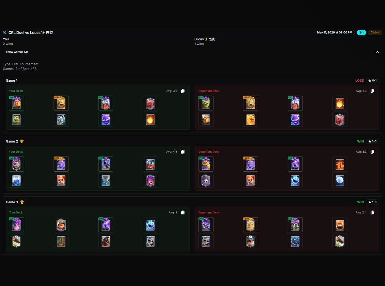Select the Fireball card in Game 1 Opponent Deck

click(x=340, y=103)
